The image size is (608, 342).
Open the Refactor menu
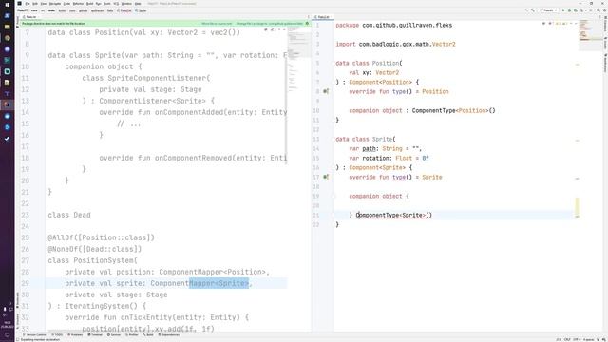pyautogui.click(x=78, y=4)
